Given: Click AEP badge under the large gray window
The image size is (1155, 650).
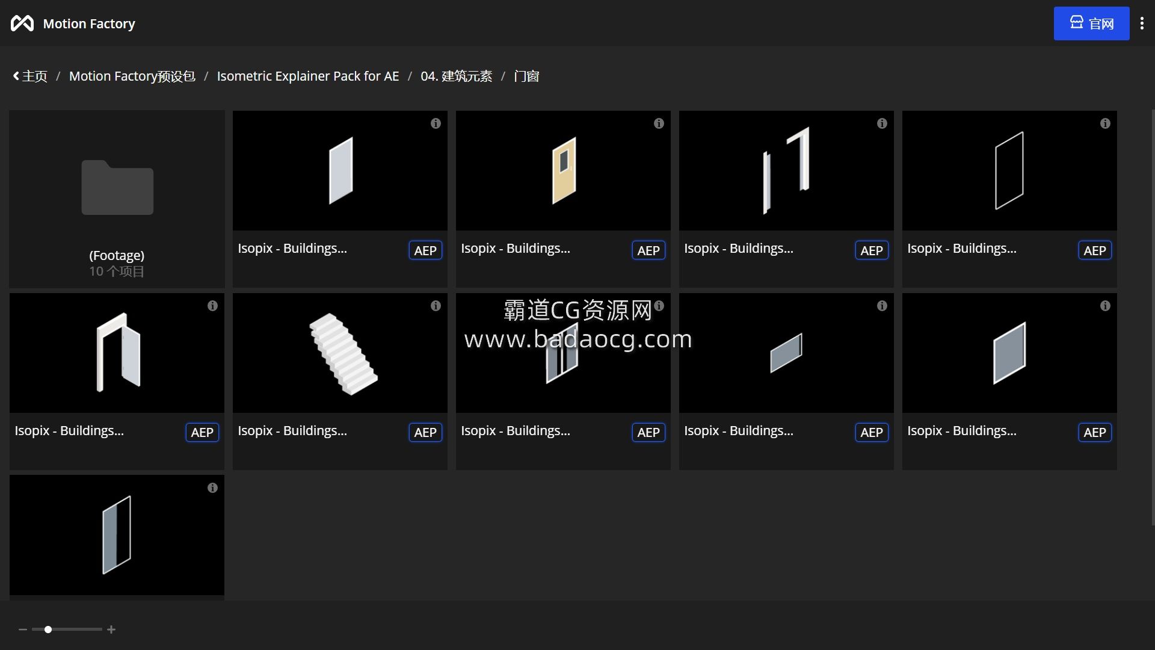Looking at the screenshot, I should coord(1095,432).
